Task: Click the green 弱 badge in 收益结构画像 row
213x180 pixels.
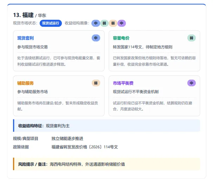Action: click(x=104, y=23)
